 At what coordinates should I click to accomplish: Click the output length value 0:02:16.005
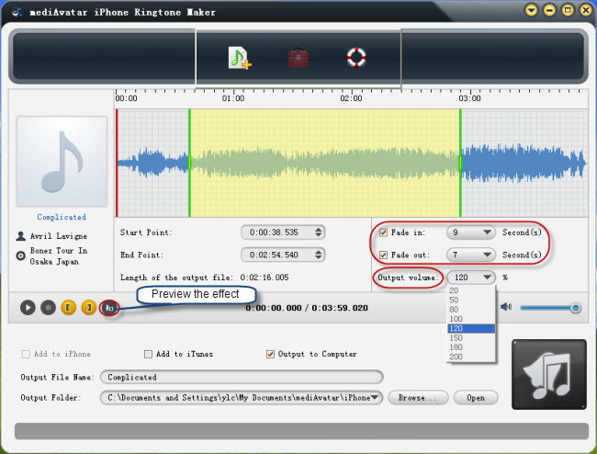click(x=265, y=278)
